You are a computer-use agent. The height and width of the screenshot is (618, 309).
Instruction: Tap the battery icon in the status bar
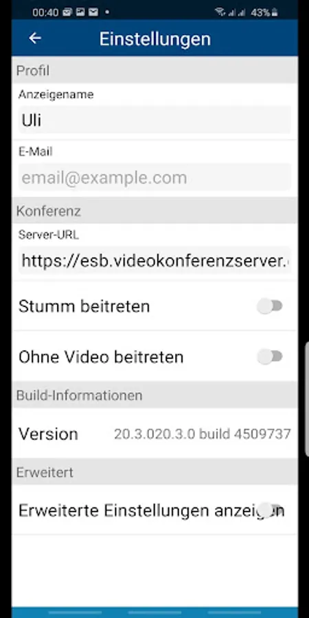tap(275, 12)
